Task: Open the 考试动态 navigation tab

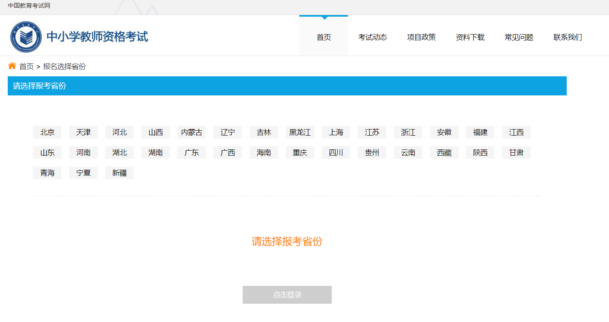Action: tap(372, 37)
